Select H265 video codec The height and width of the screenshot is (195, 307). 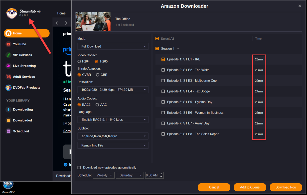[96, 61]
